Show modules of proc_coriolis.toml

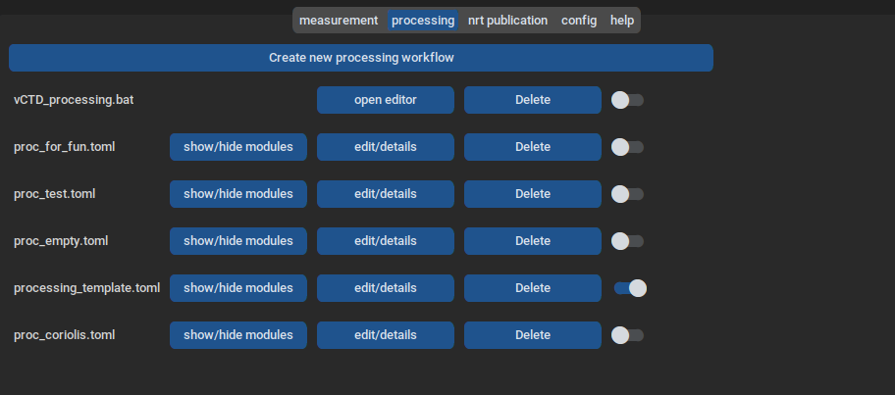point(237,335)
